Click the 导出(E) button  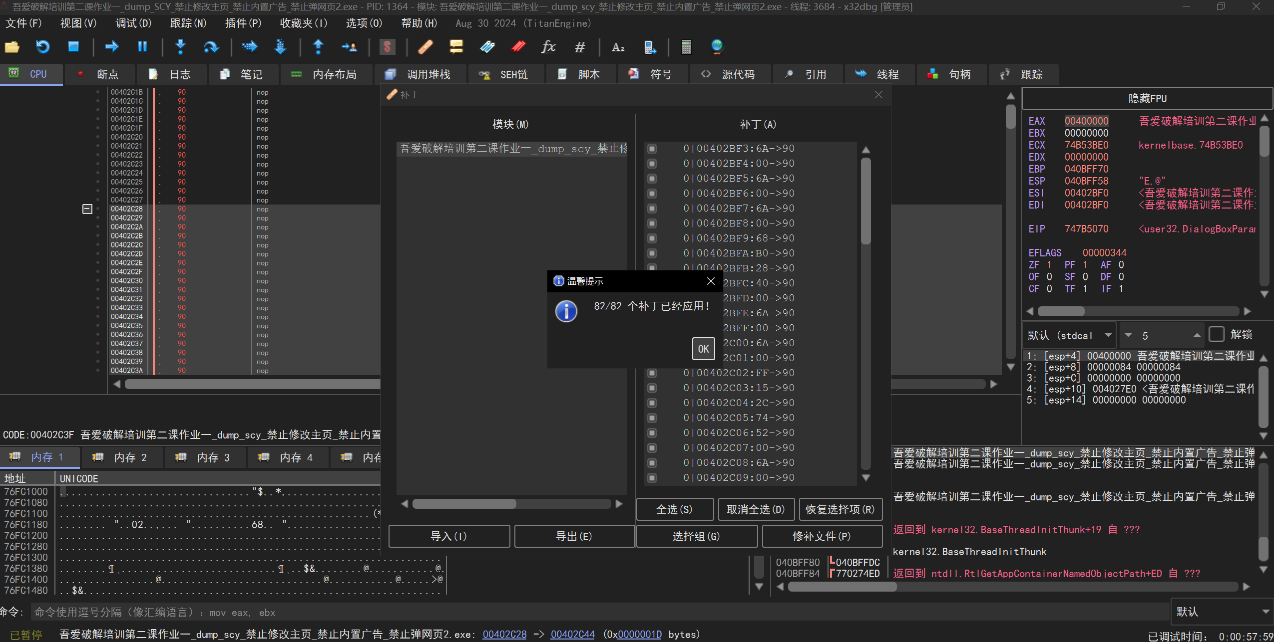(574, 536)
